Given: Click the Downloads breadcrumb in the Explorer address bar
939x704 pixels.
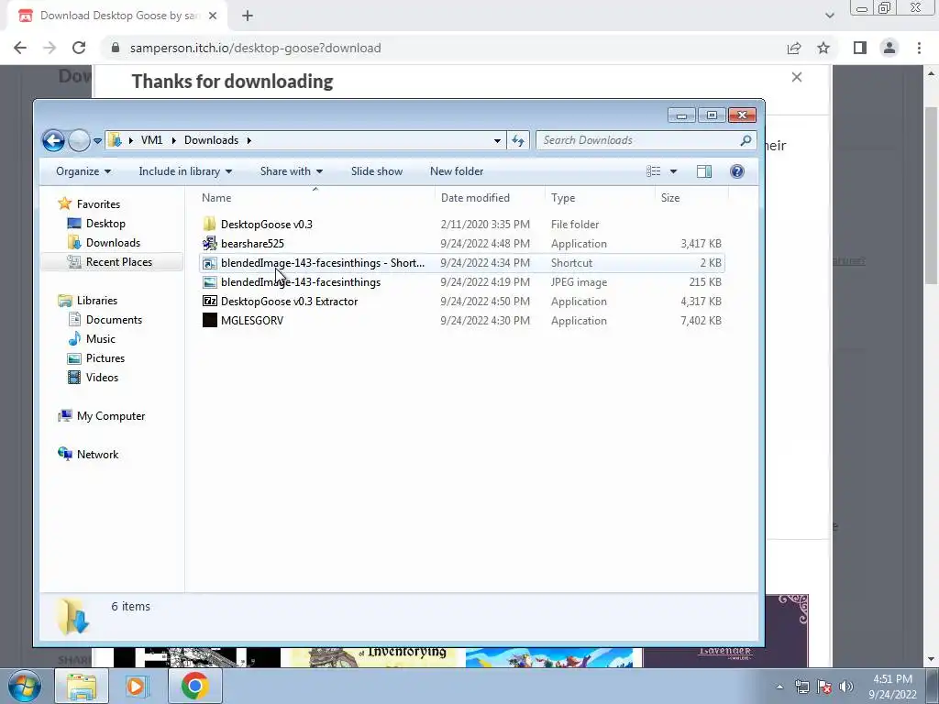Looking at the screenshot, I should tap(211, 140).
